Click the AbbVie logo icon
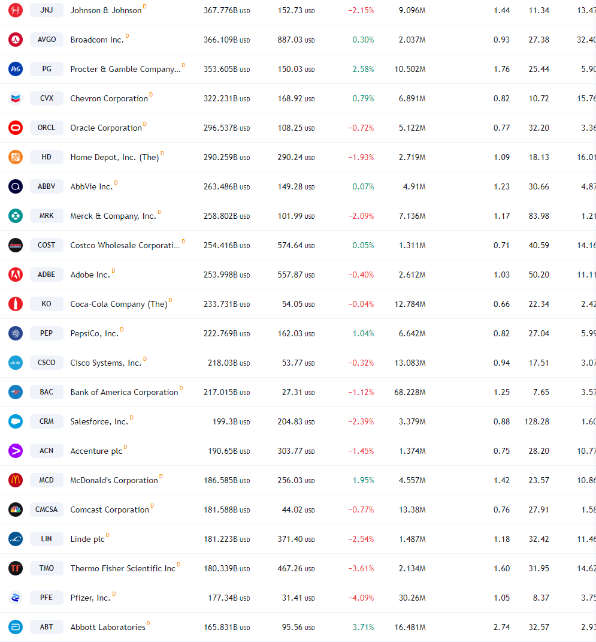Image resolution: width=596 pixels, height=642 pixels. coord(16,186)
